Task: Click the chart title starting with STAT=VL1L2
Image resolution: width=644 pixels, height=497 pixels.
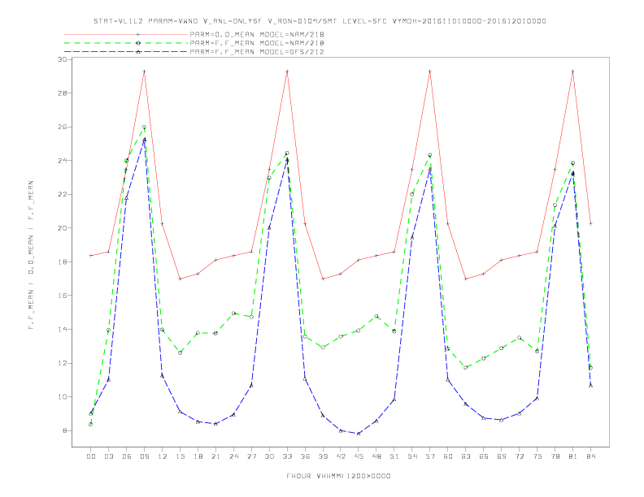Action: (x=320, y=21)
